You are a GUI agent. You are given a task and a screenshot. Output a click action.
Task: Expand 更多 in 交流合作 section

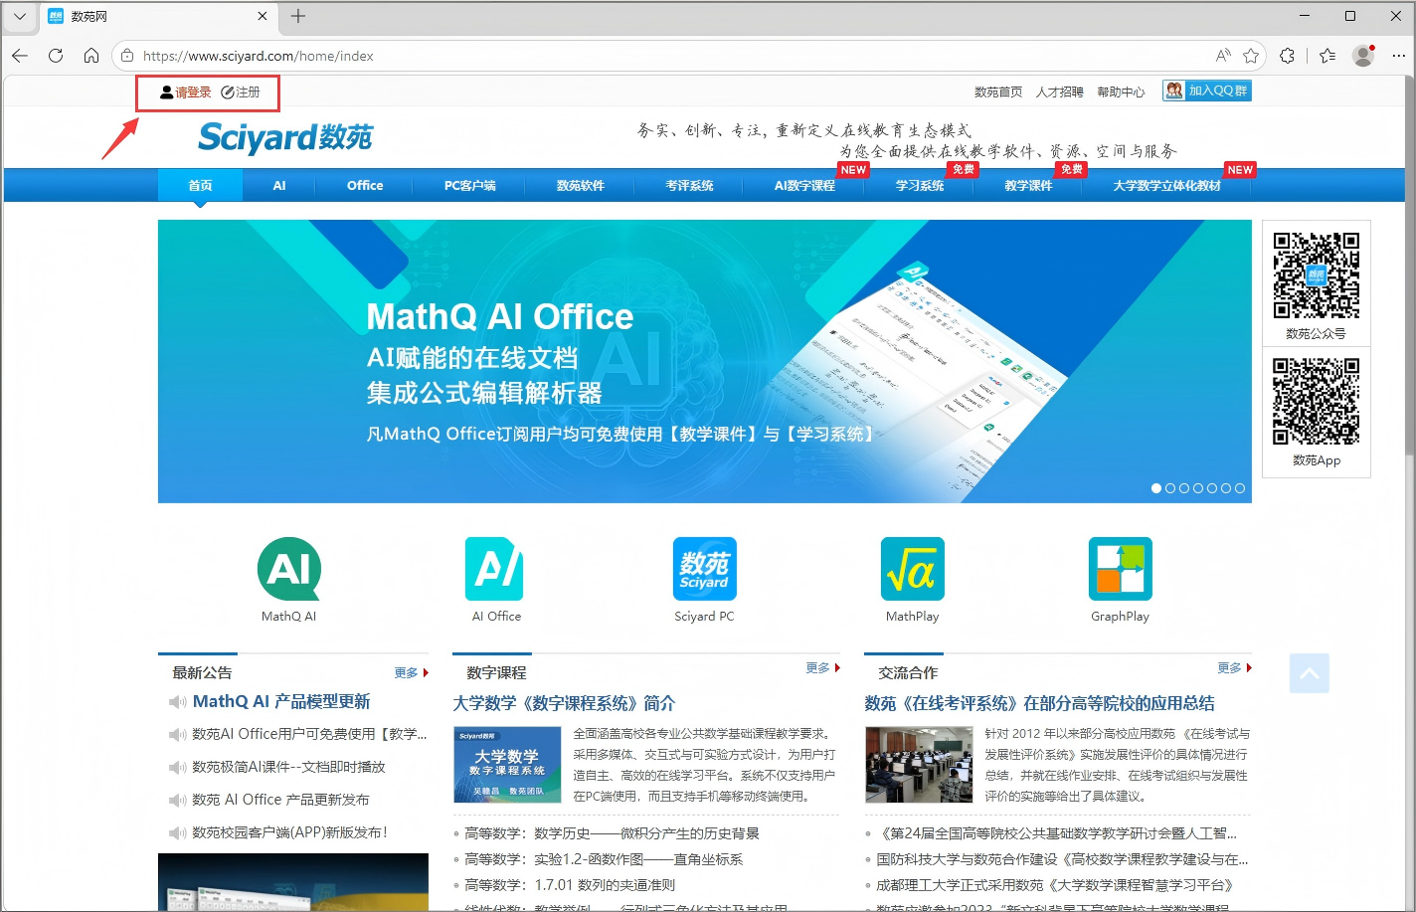click(1234, 668)
